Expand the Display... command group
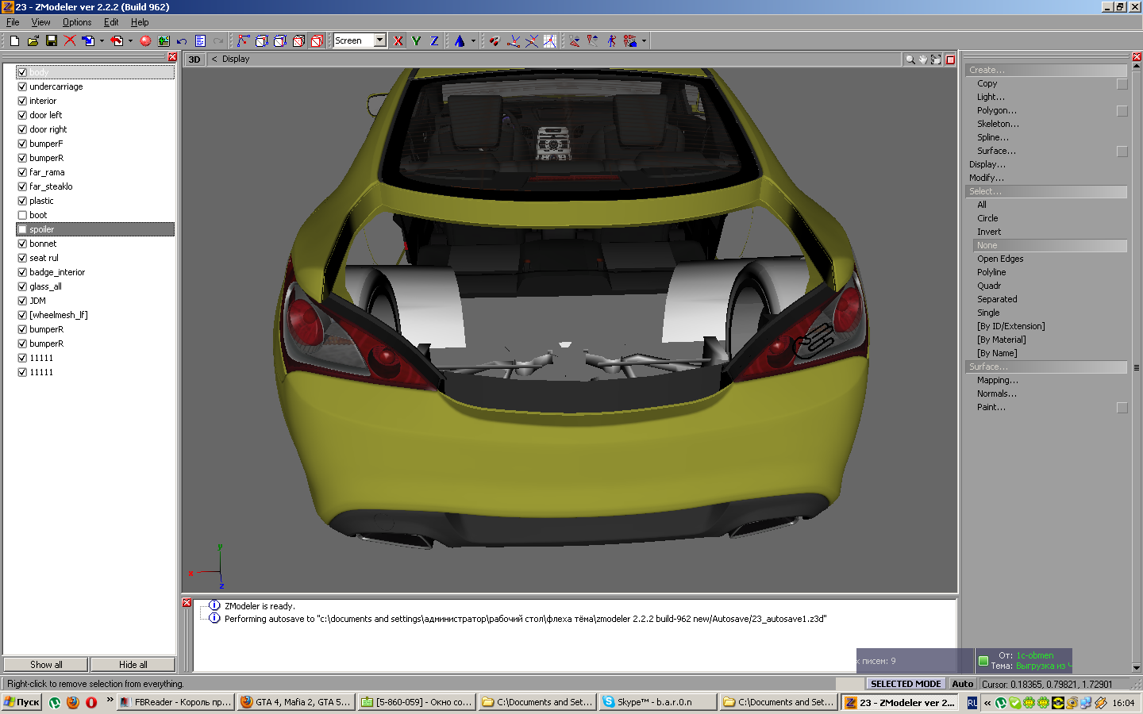The width and height of the screenshot is (1143, 714). coord(987,164)
